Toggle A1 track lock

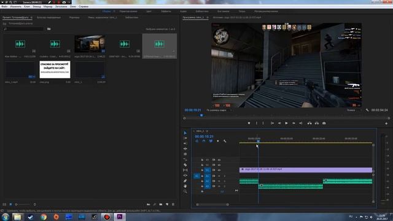tap(202, 176)
